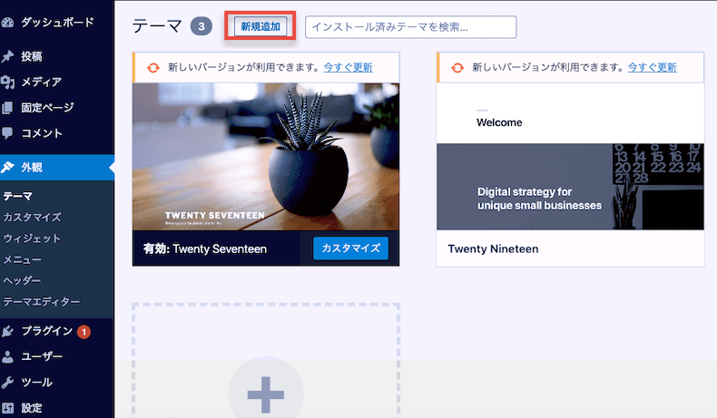The width and height of the screenshot is (717, 418).
Task: Click the テーマ page heading
Action: [157, 26]
